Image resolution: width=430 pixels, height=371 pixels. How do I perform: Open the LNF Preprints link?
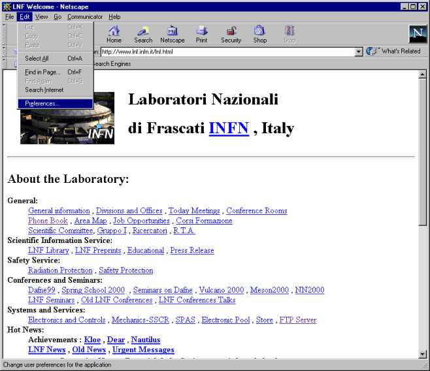tap(98, 250)
